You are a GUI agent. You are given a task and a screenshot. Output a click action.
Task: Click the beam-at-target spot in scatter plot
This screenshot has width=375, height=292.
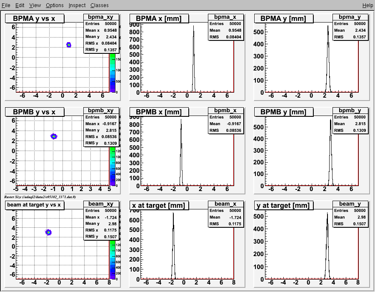coord(49,232)
